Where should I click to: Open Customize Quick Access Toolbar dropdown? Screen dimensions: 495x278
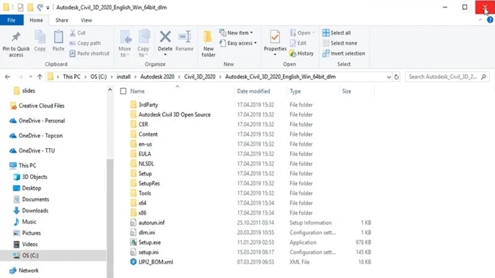click(48, 7)
